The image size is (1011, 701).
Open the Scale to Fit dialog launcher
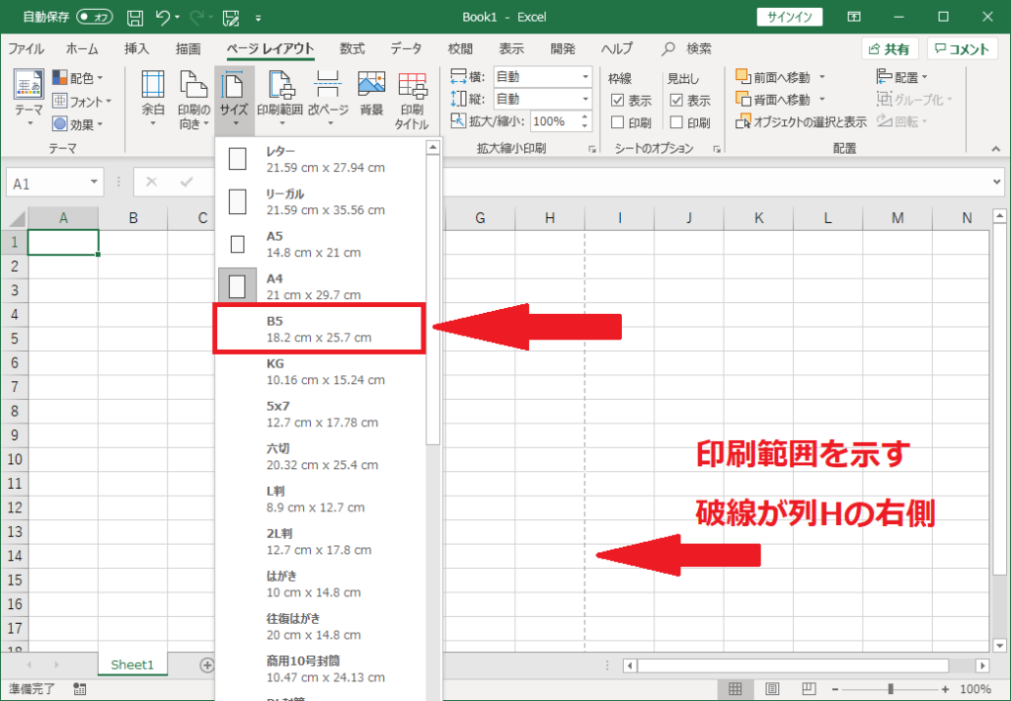point(591,149)
